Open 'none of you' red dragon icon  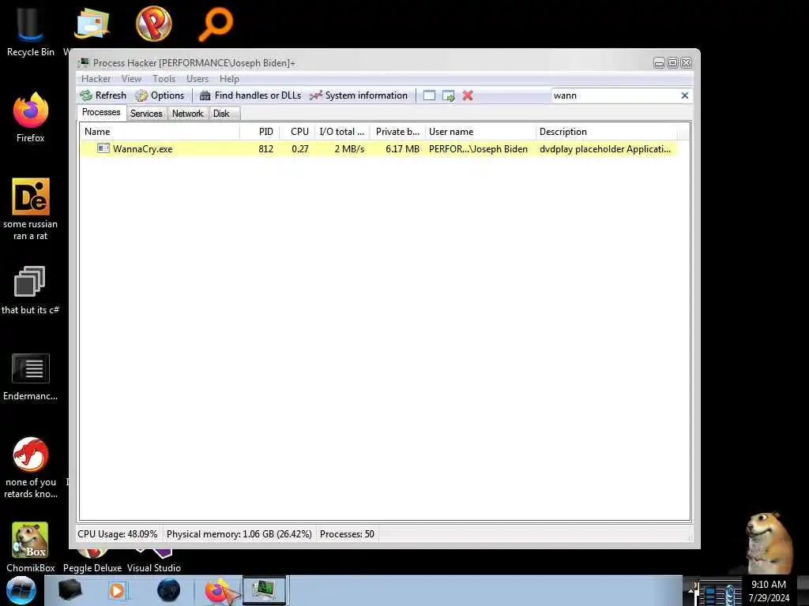click(31, 468)
